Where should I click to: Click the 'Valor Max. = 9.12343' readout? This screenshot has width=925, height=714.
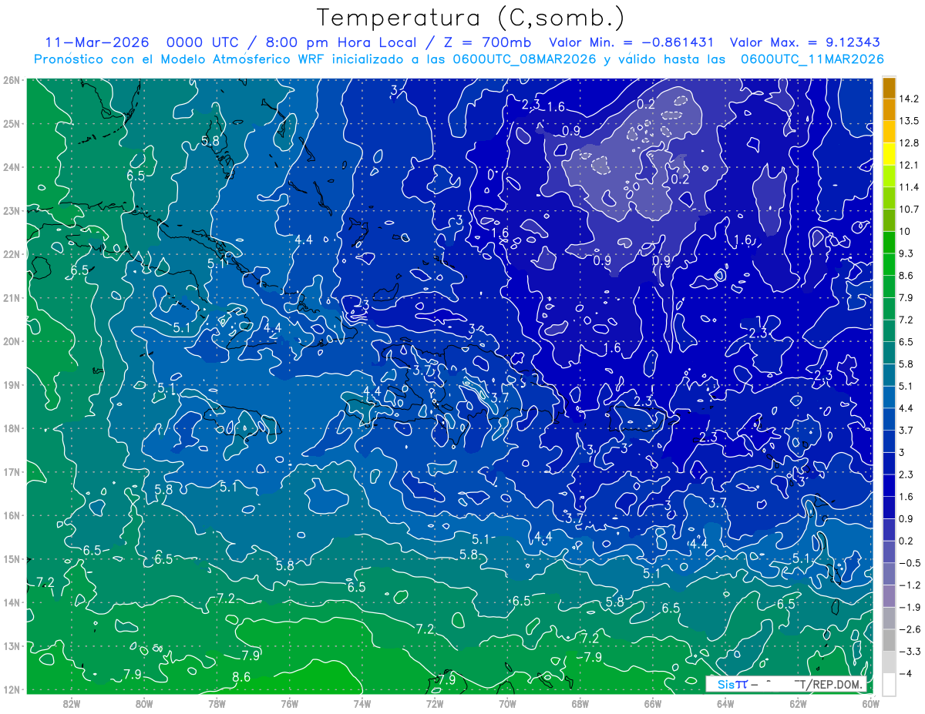point(805,42)
